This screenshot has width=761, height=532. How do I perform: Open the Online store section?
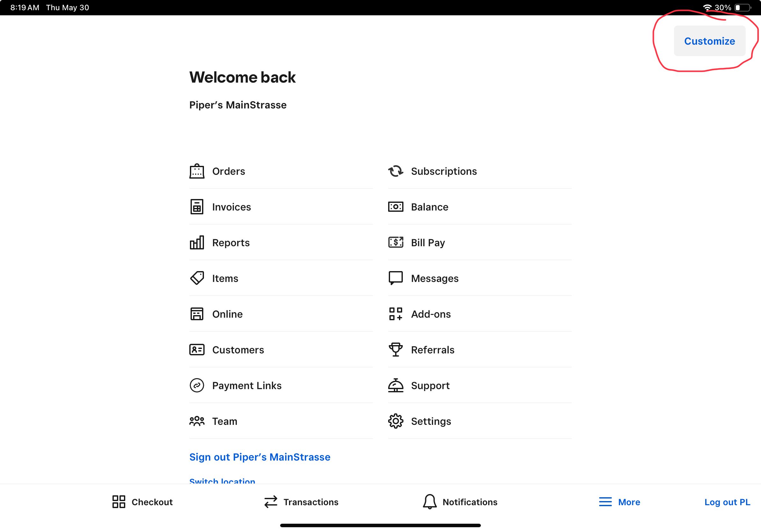[227, 314]
